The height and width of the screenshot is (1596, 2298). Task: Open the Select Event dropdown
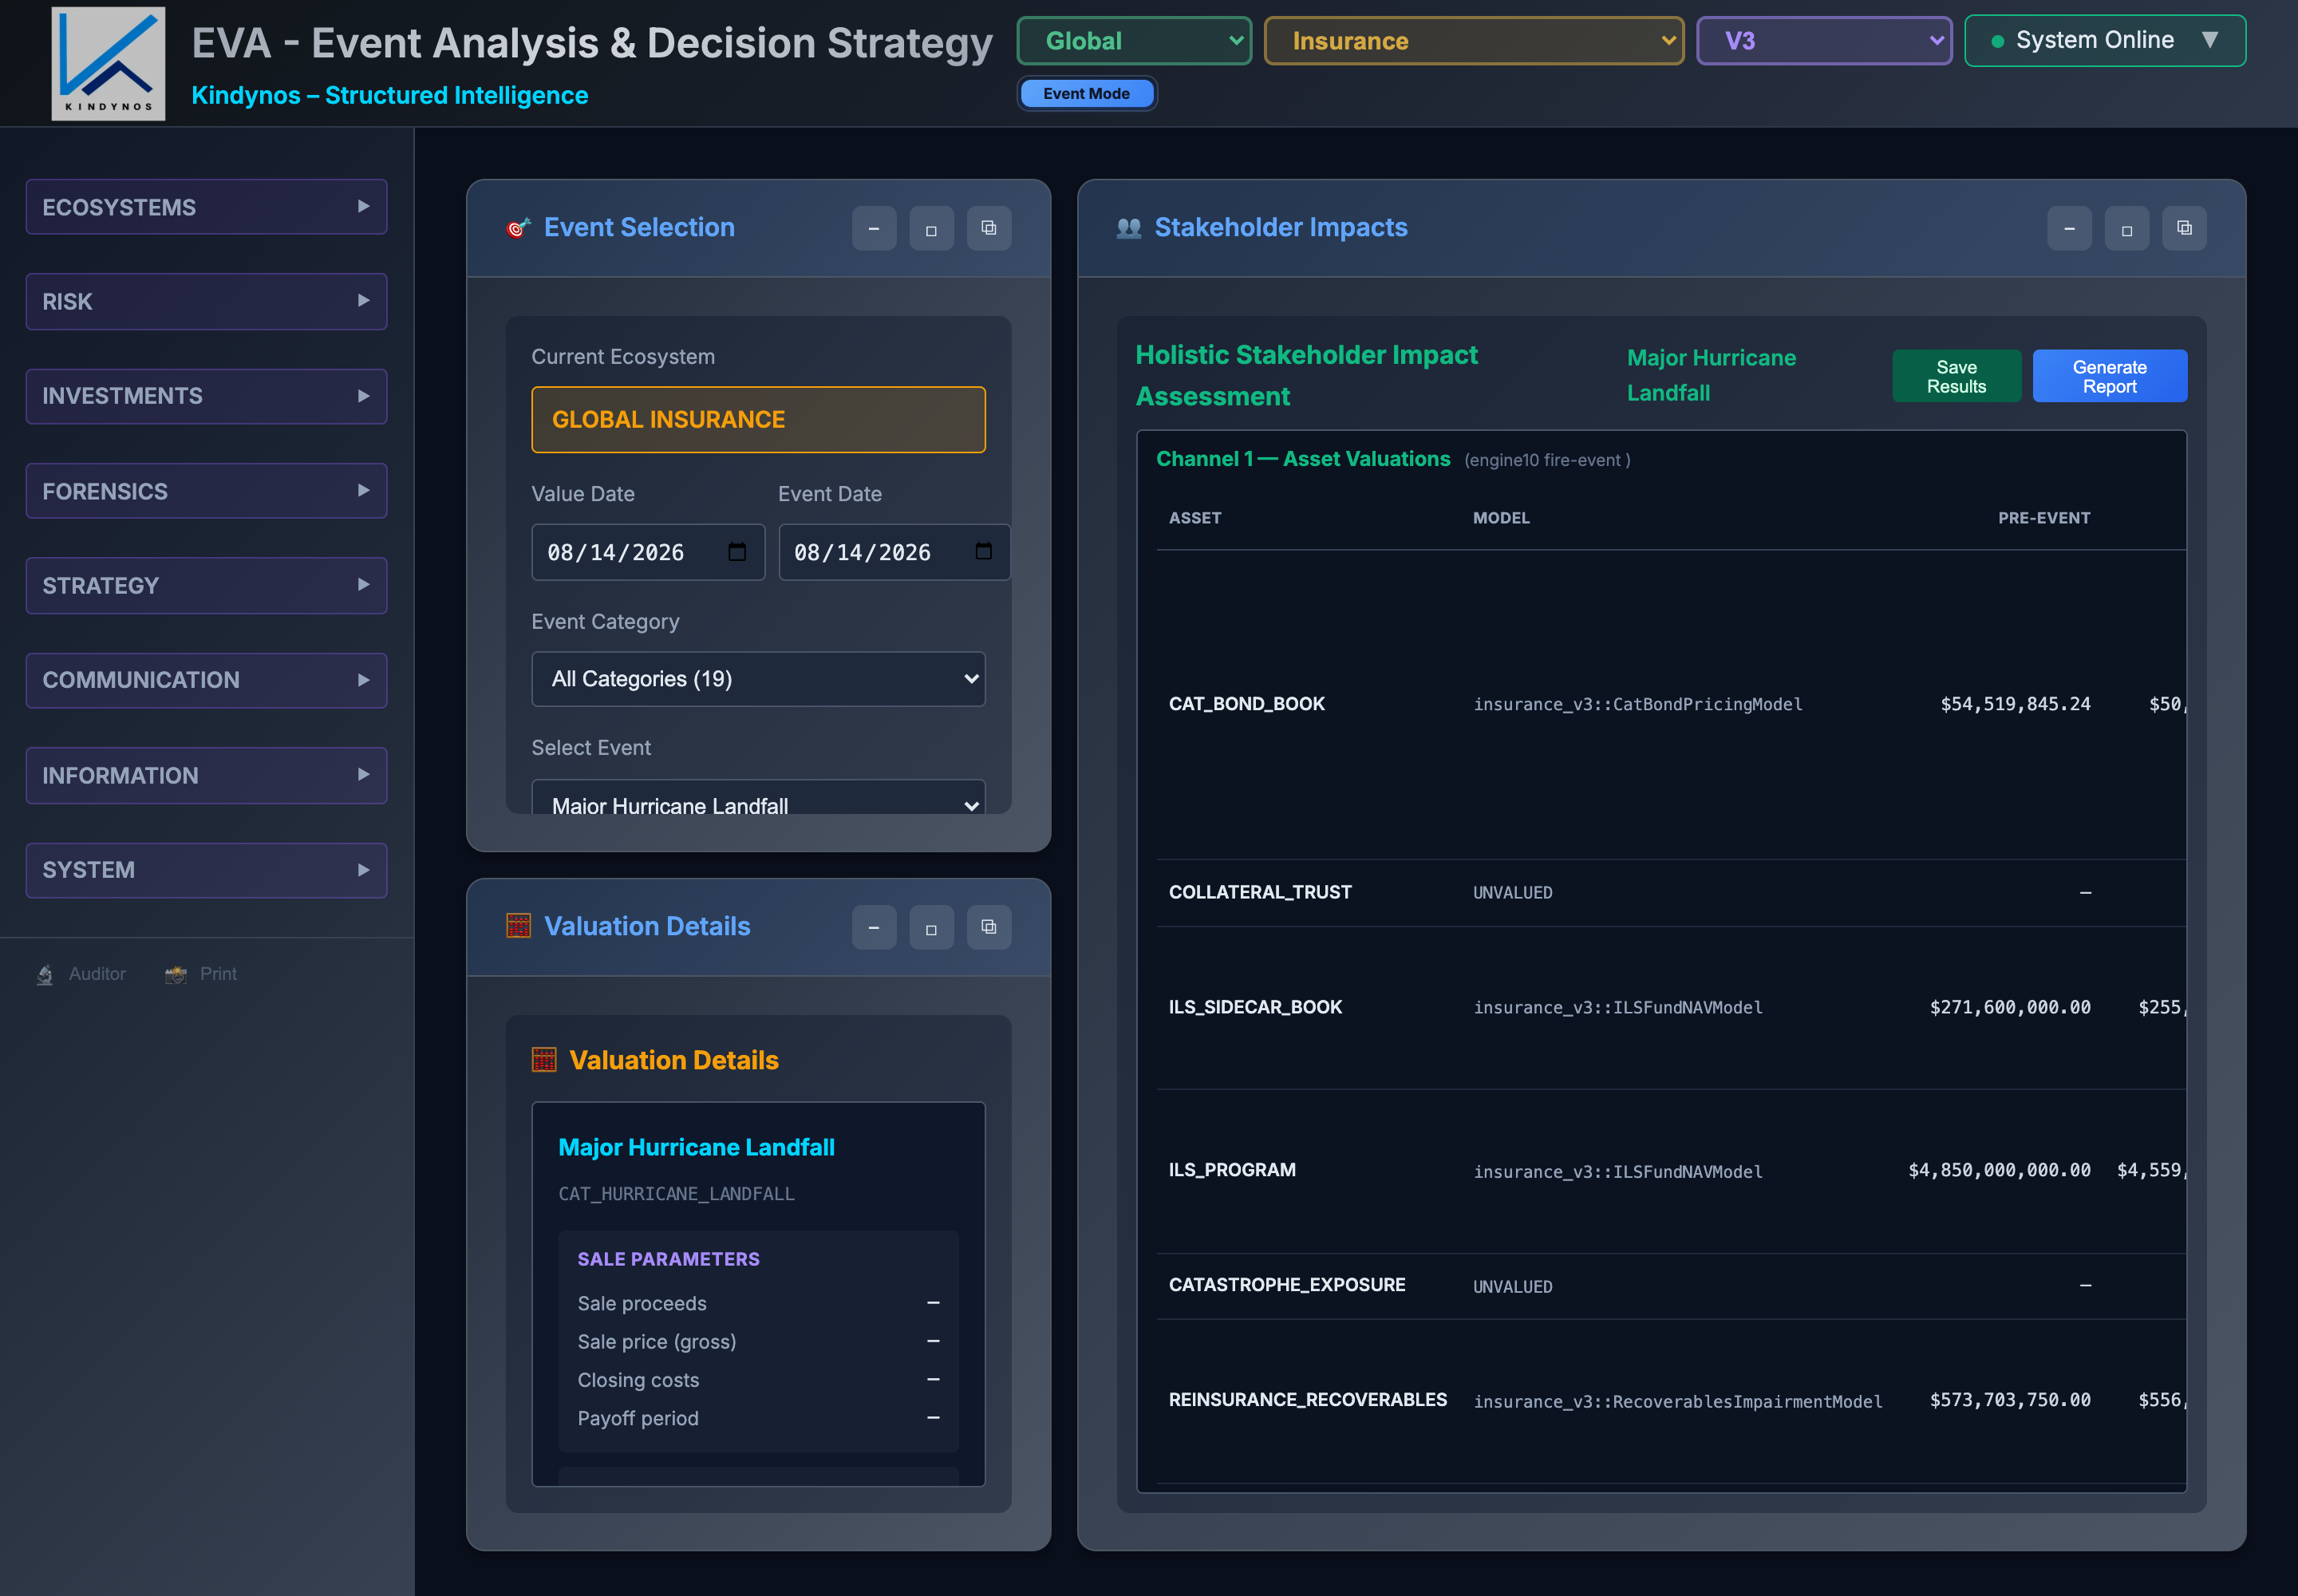click(758, 797)
